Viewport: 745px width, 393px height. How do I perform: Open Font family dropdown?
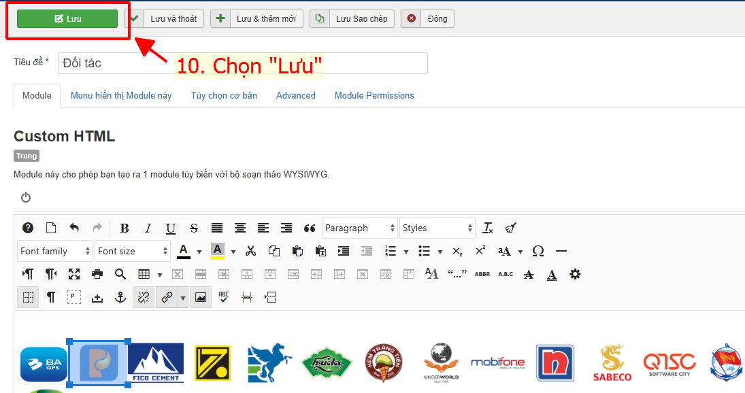54,251
